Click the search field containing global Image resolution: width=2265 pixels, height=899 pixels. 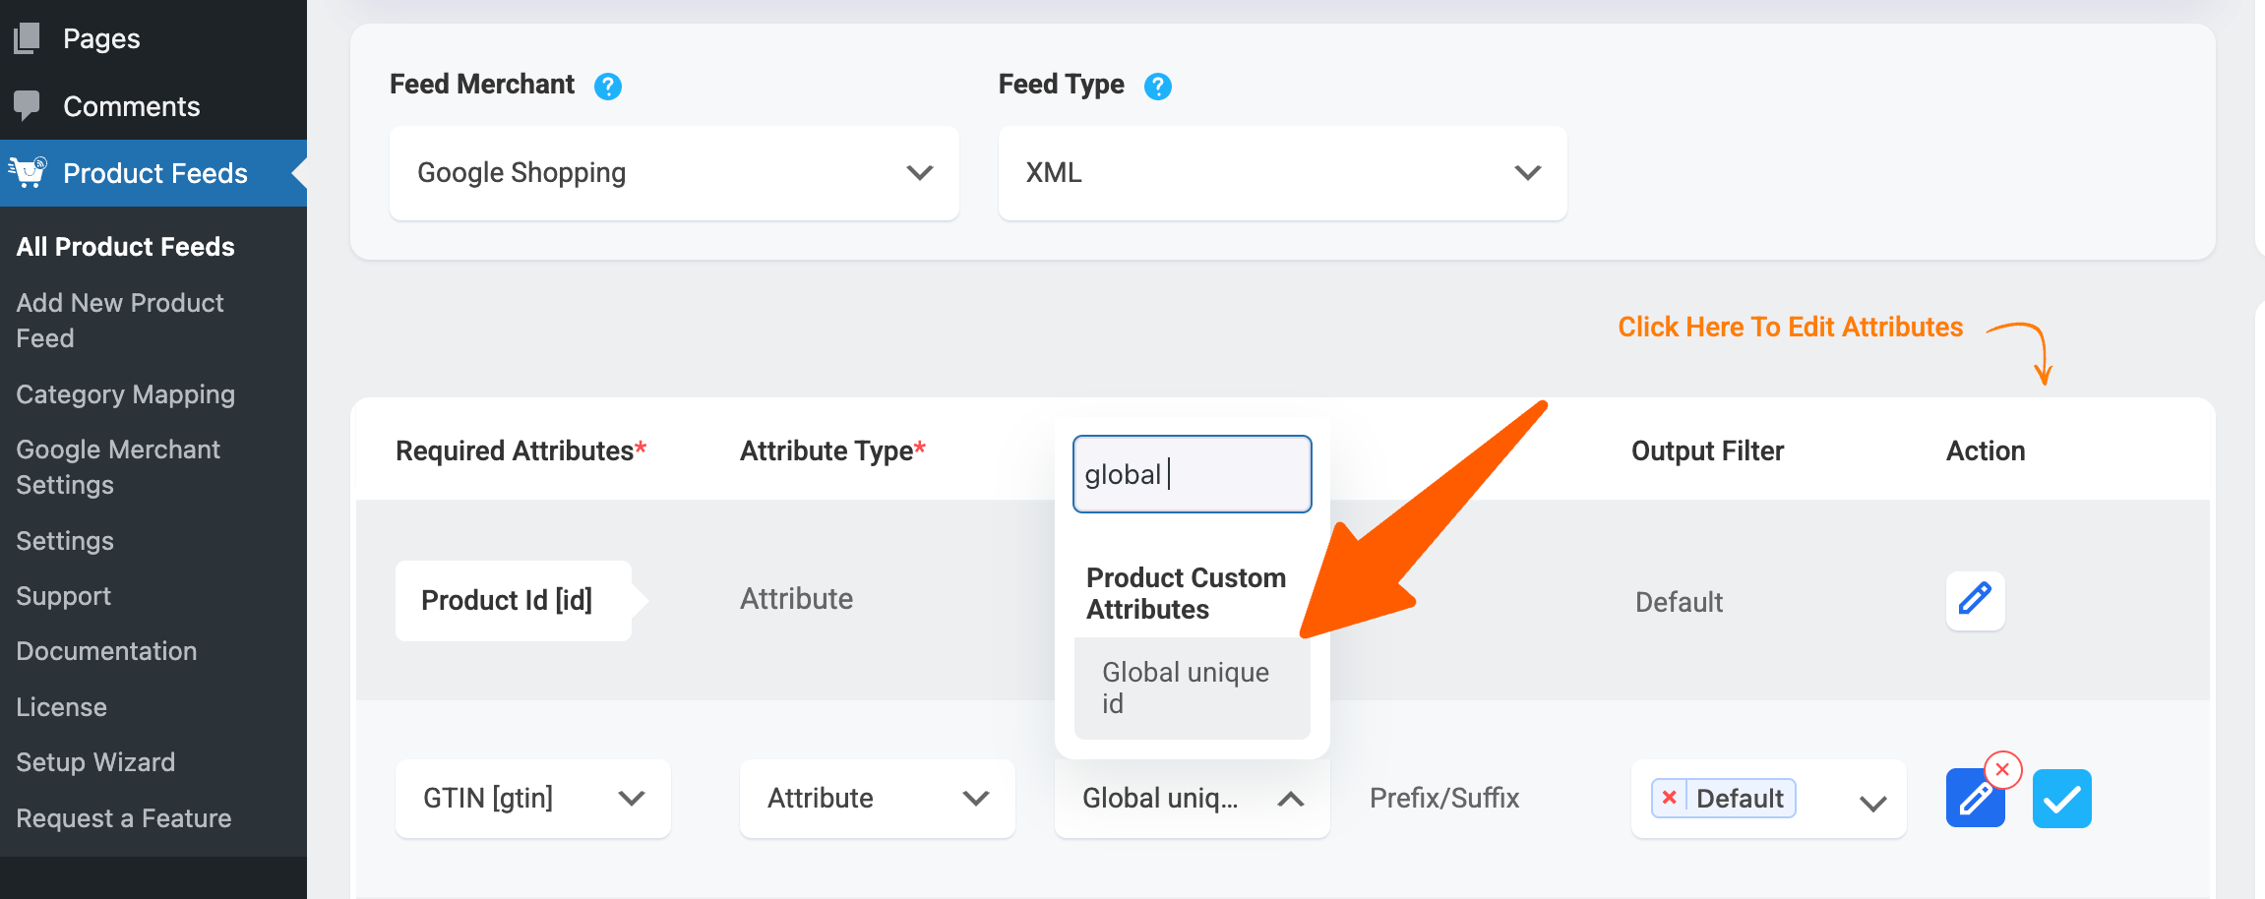point(1192,474)
